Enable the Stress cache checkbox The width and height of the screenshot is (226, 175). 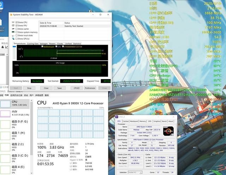(17, 29)
